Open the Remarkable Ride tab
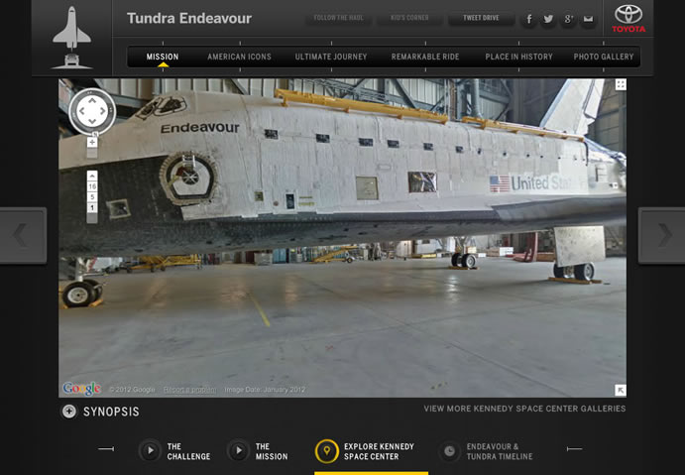685x475 pixels. point(425,57)
